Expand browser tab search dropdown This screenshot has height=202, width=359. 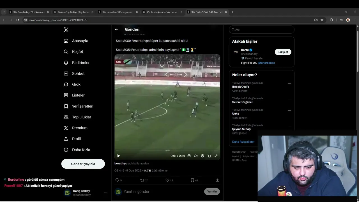tap(4, 12)
